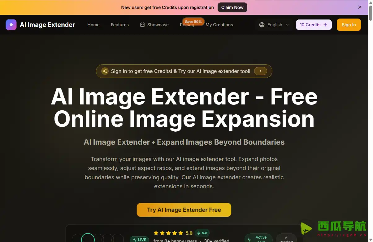Click the sparkle icon in sign-in banner
This screenshot has width=373, height=242.
tap(105, 71)
